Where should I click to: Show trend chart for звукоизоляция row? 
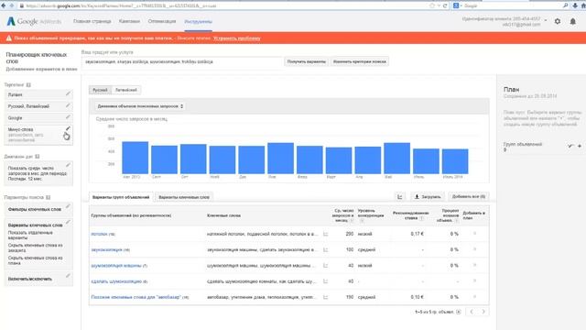pos(326,249)
